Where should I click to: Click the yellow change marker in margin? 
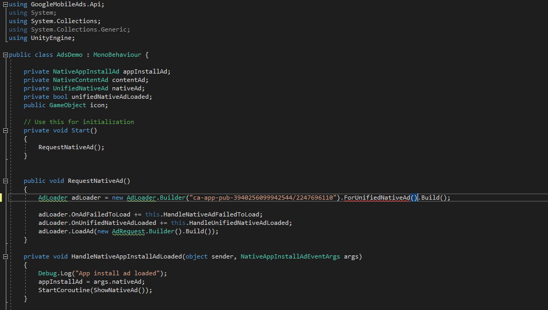pyautogui.click(x=2, y=198)
